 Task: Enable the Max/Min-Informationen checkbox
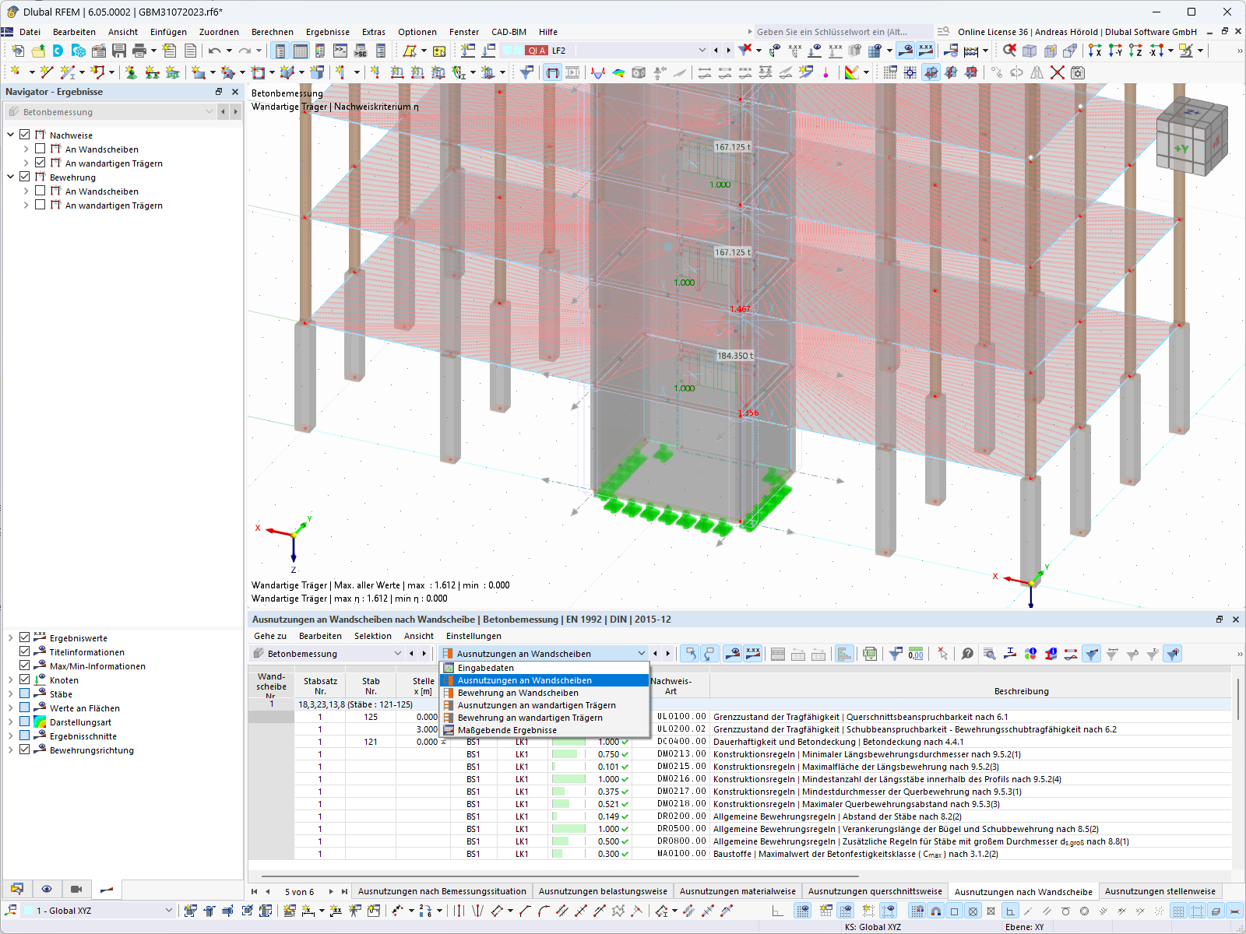click(24, 665)
